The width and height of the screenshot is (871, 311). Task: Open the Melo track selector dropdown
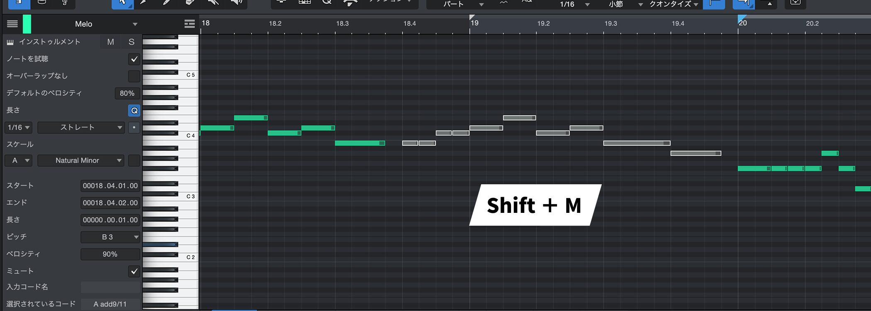pyautogui.click(x=134, y=24)
